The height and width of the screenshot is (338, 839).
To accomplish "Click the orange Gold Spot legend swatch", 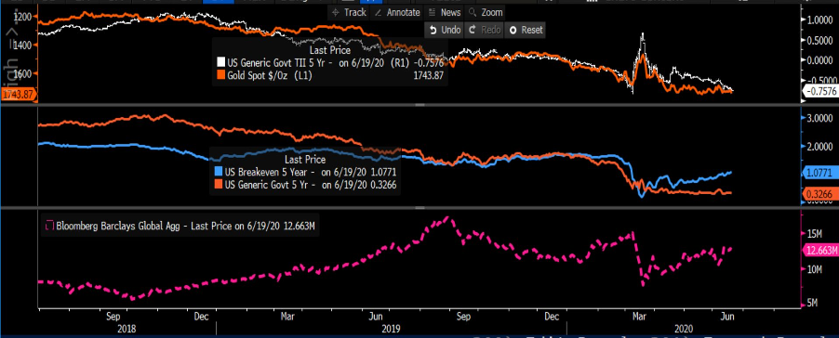I will pyautogui.click(x=220, y=76).
